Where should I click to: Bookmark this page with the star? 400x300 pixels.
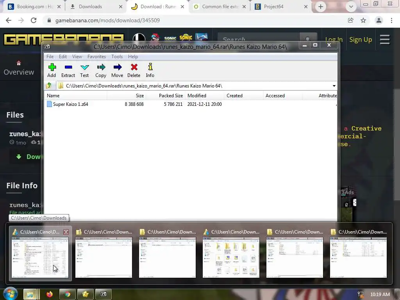click(x=363, y=20)
